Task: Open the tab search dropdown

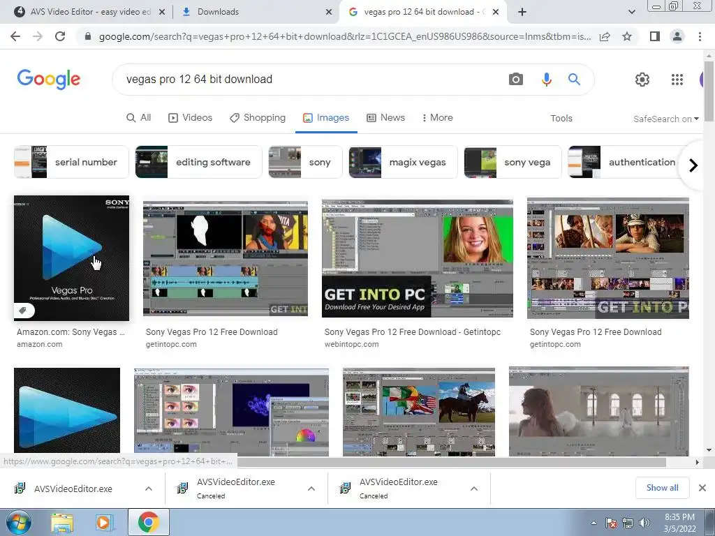Action: (631, 12)
